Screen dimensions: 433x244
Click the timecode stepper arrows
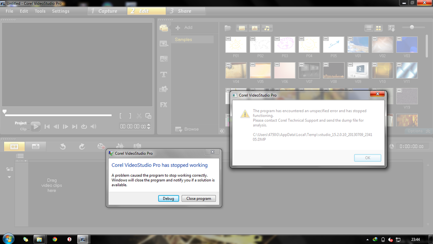[x=149, y=126]
